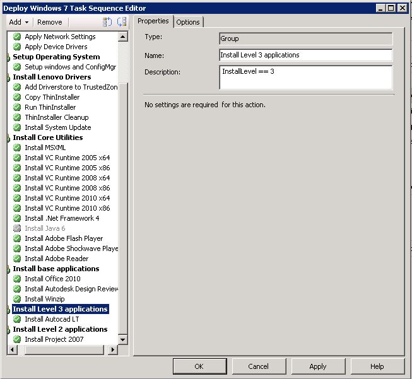Click into the Name text field
Viewport: 412px width, 379px height.
(x=305, y=55)
